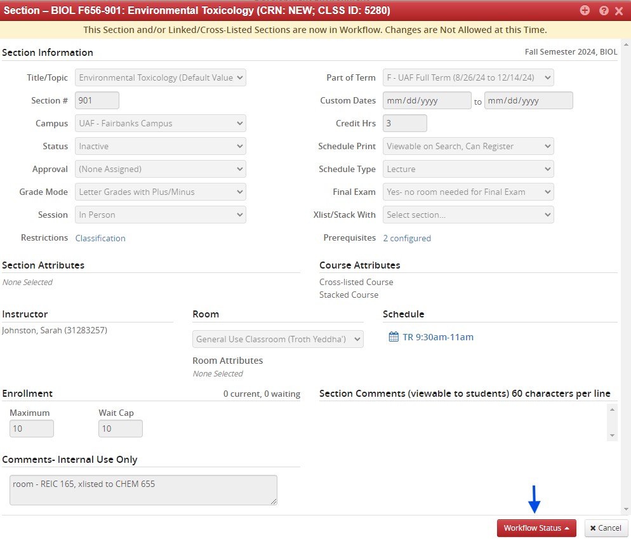Open help question mark icon
631x539 pixels.
click(603, 11)
